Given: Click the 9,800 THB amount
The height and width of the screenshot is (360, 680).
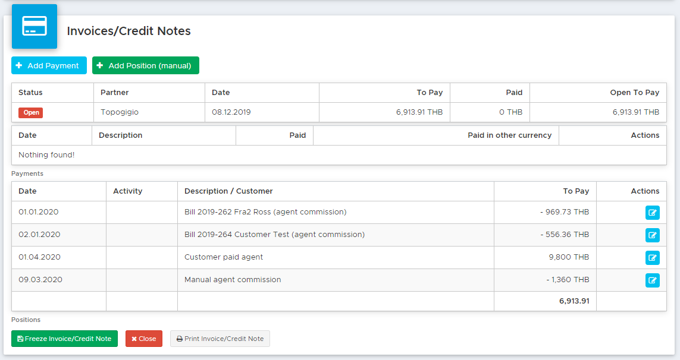Looking at the screenshot, I should pos(569,257).
